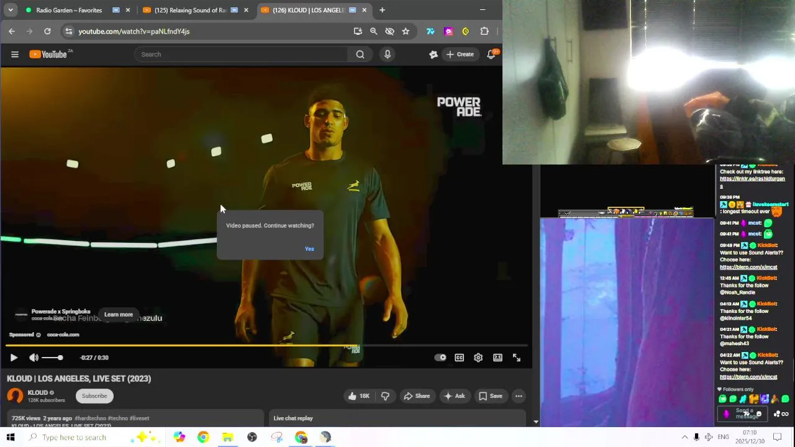
Task: Click the Live chat replay header
Action: pos(293,418)
